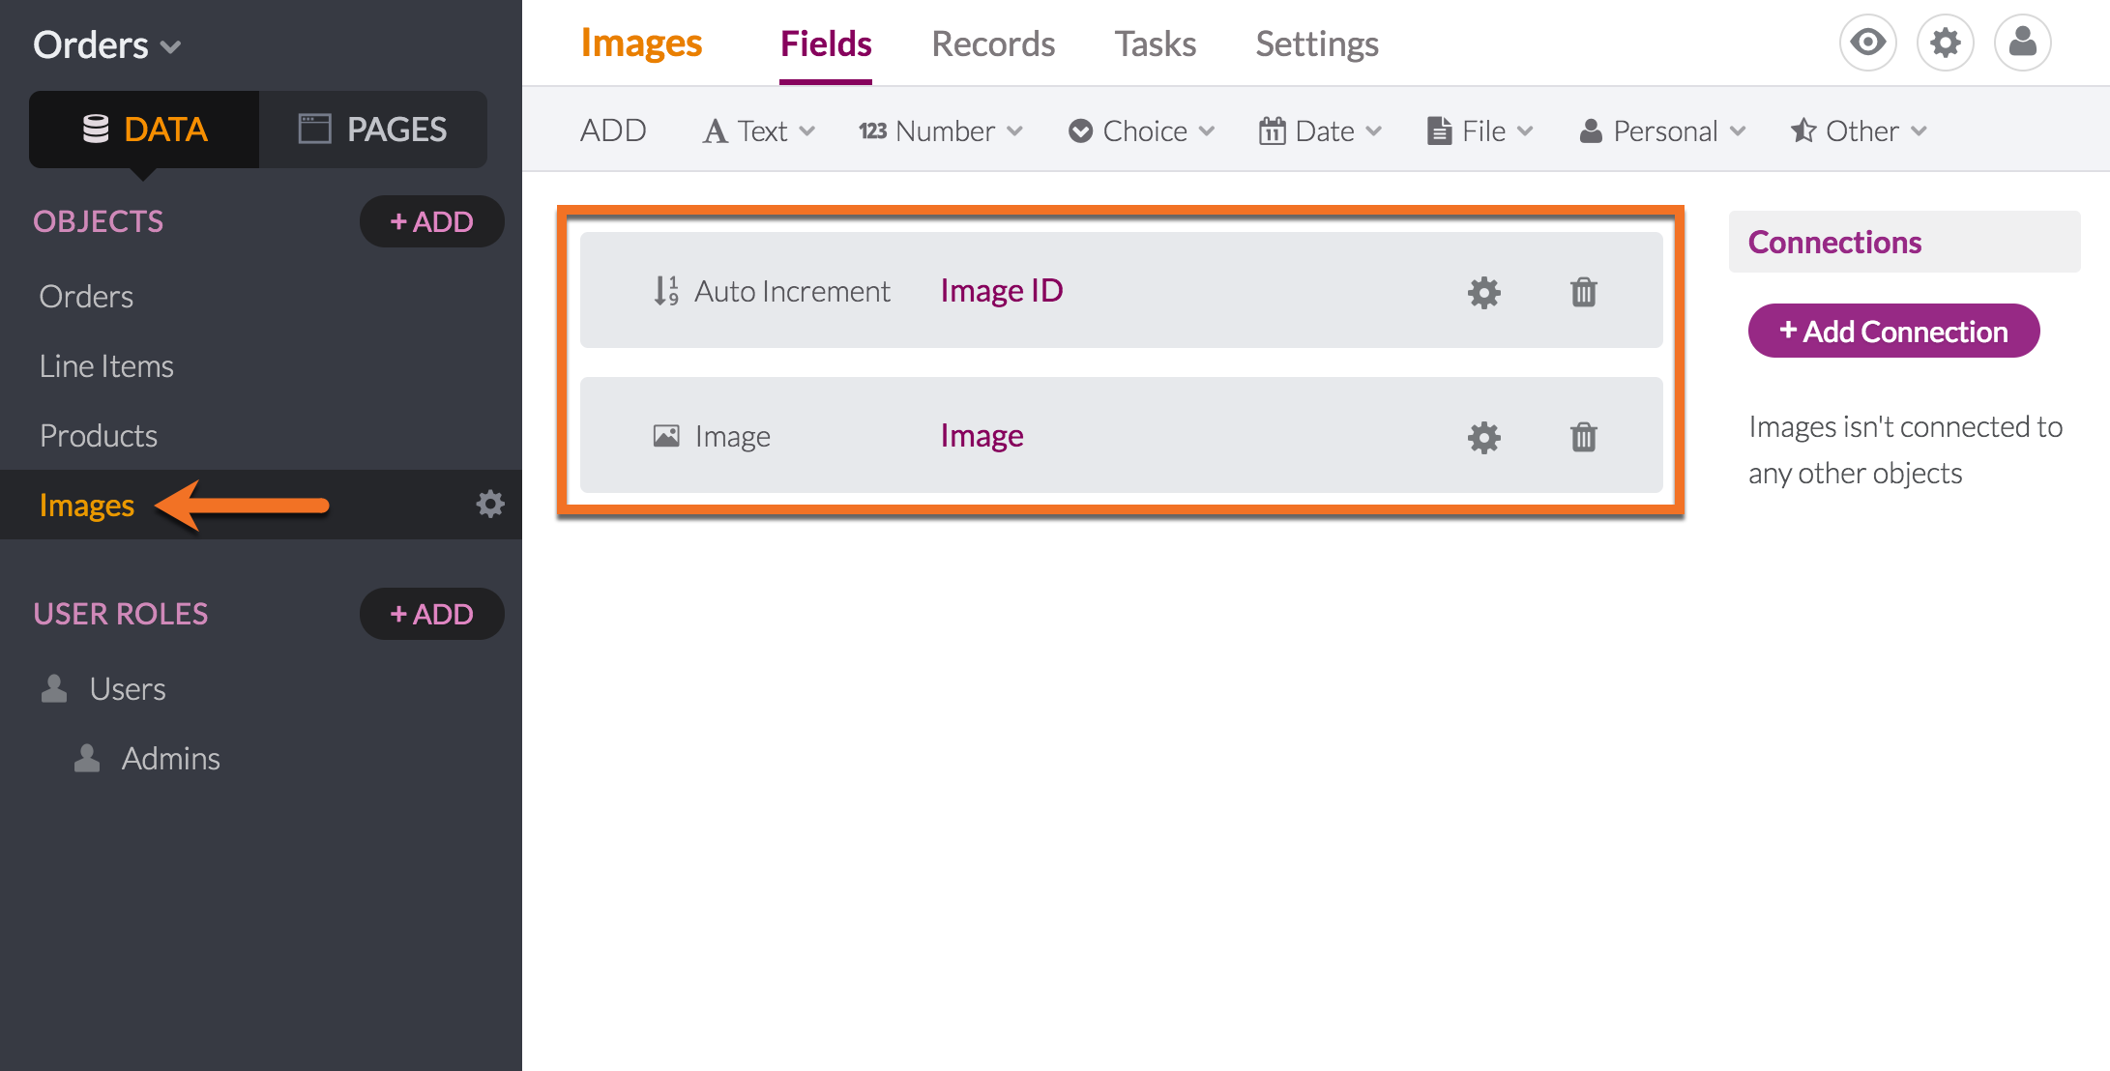Screen dimensions: 2110x1071
Task: Switch to the DATA section tab
Action: [x=144, y=130]
